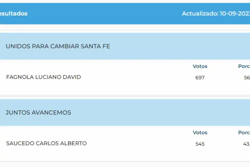The image size is (250, 167).
Task: Select the JUNTOS AVANCEMOS party heading
Action: 38,113
